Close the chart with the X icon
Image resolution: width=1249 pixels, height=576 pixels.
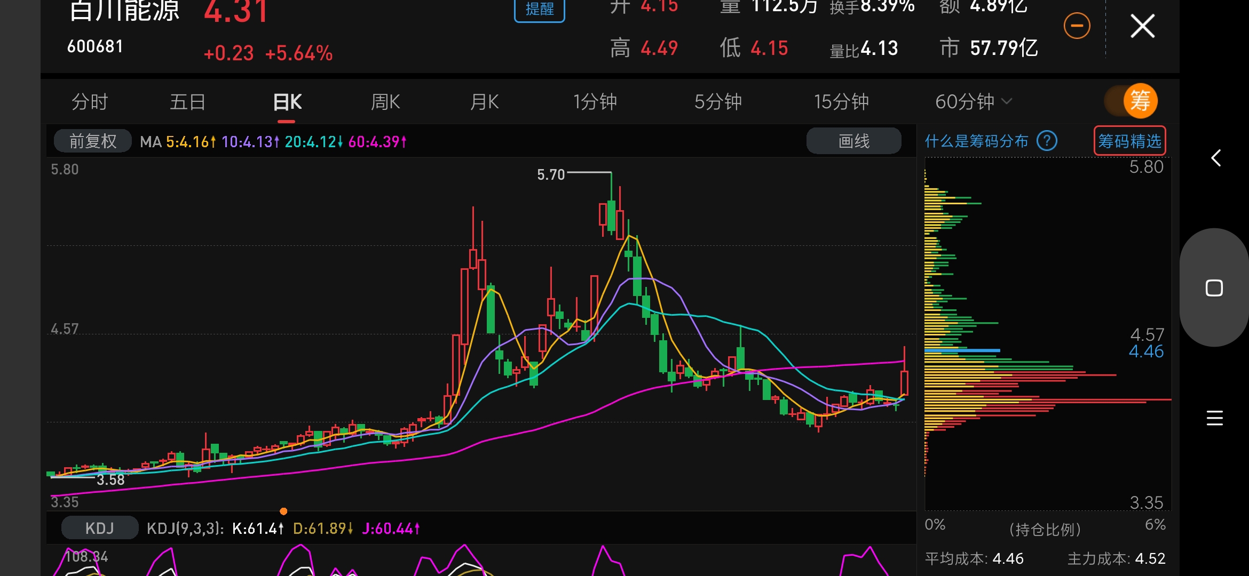[x=1142, y=26]
